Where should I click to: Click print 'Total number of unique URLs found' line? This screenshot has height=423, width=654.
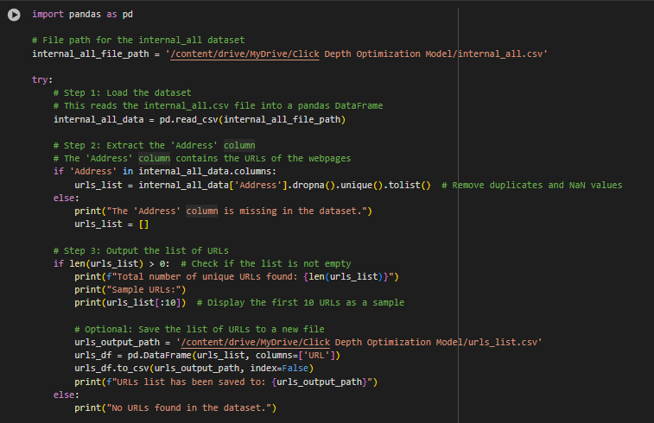coord(237,277)
